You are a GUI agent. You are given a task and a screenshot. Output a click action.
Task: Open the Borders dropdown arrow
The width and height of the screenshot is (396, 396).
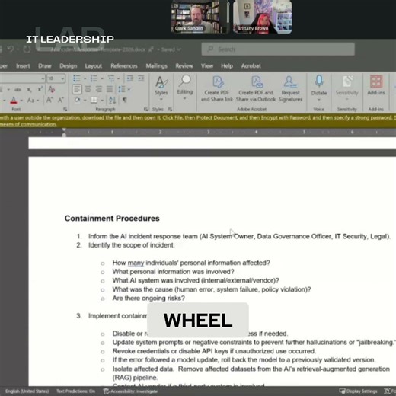(102, 101)
